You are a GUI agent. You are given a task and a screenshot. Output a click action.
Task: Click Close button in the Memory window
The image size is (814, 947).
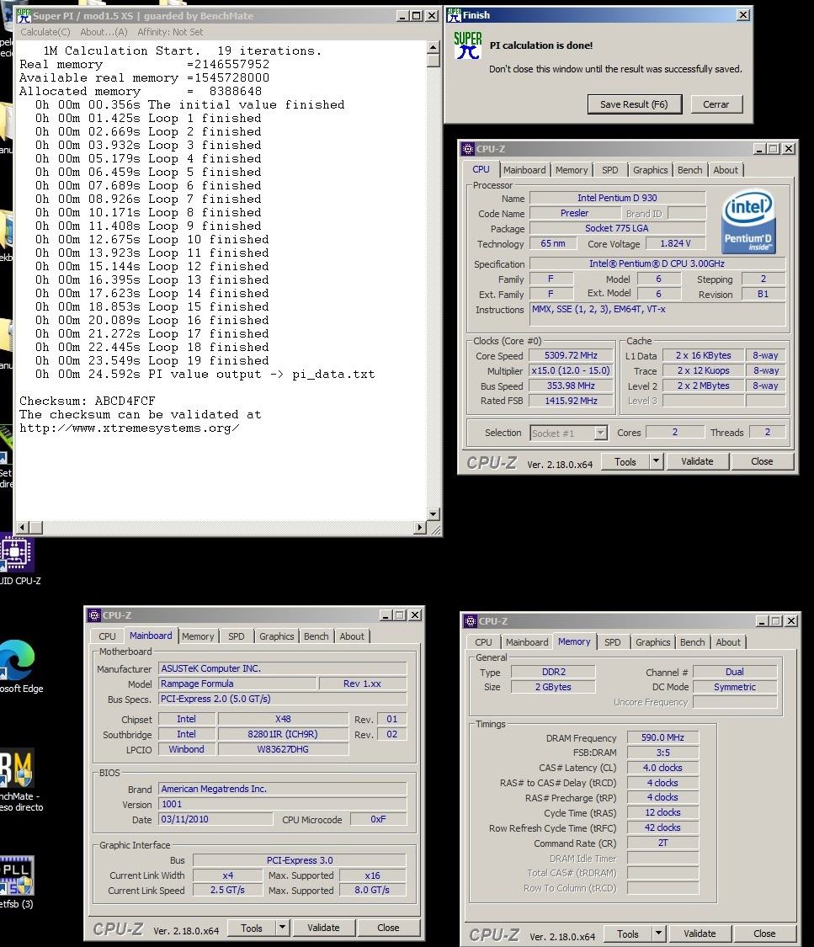(763, 934)
